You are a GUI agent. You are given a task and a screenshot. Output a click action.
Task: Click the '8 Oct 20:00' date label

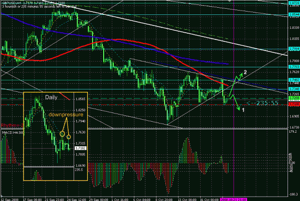click(164, 200)
